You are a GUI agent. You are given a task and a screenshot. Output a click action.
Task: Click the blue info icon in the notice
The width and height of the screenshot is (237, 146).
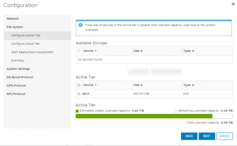(80, 25)
